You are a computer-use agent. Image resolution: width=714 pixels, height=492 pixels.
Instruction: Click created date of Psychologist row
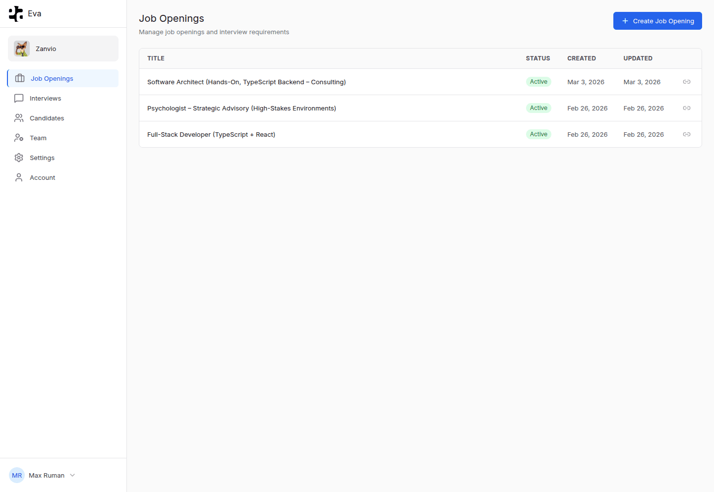point(587,108)
